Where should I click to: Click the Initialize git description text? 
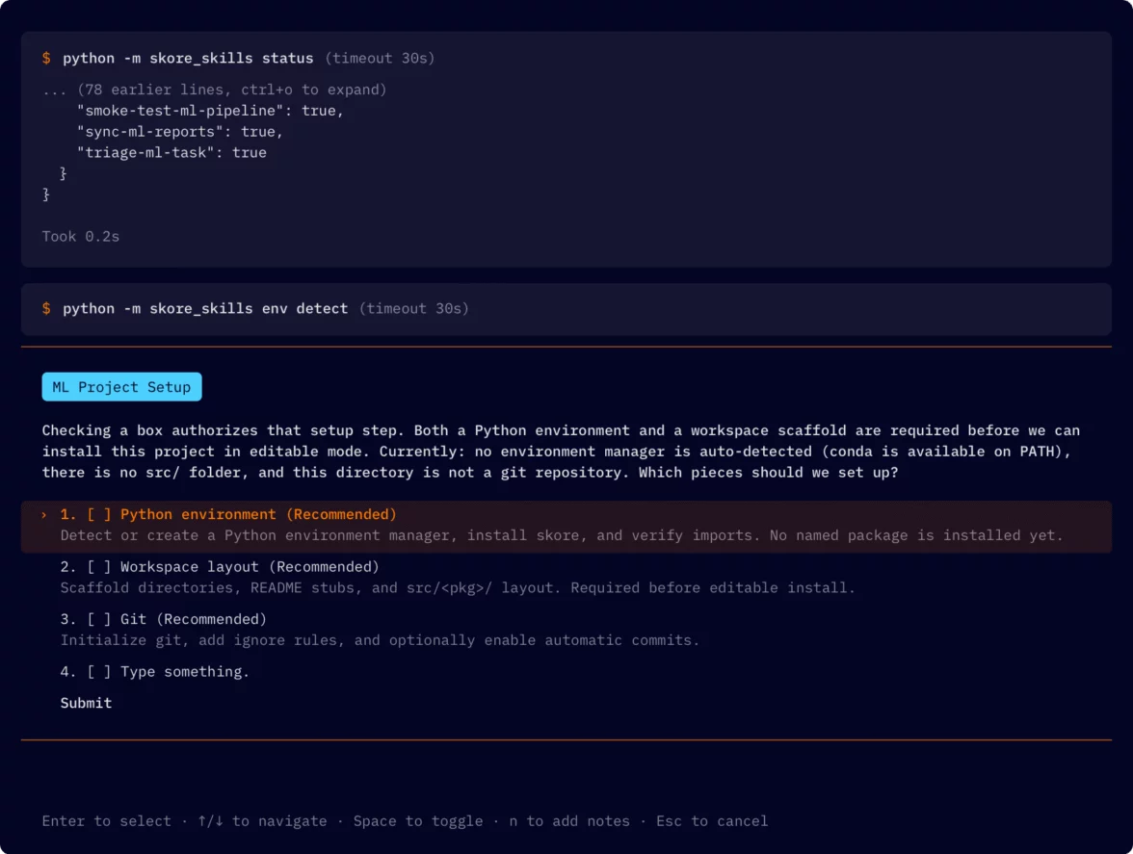click(x=380, y=640)
